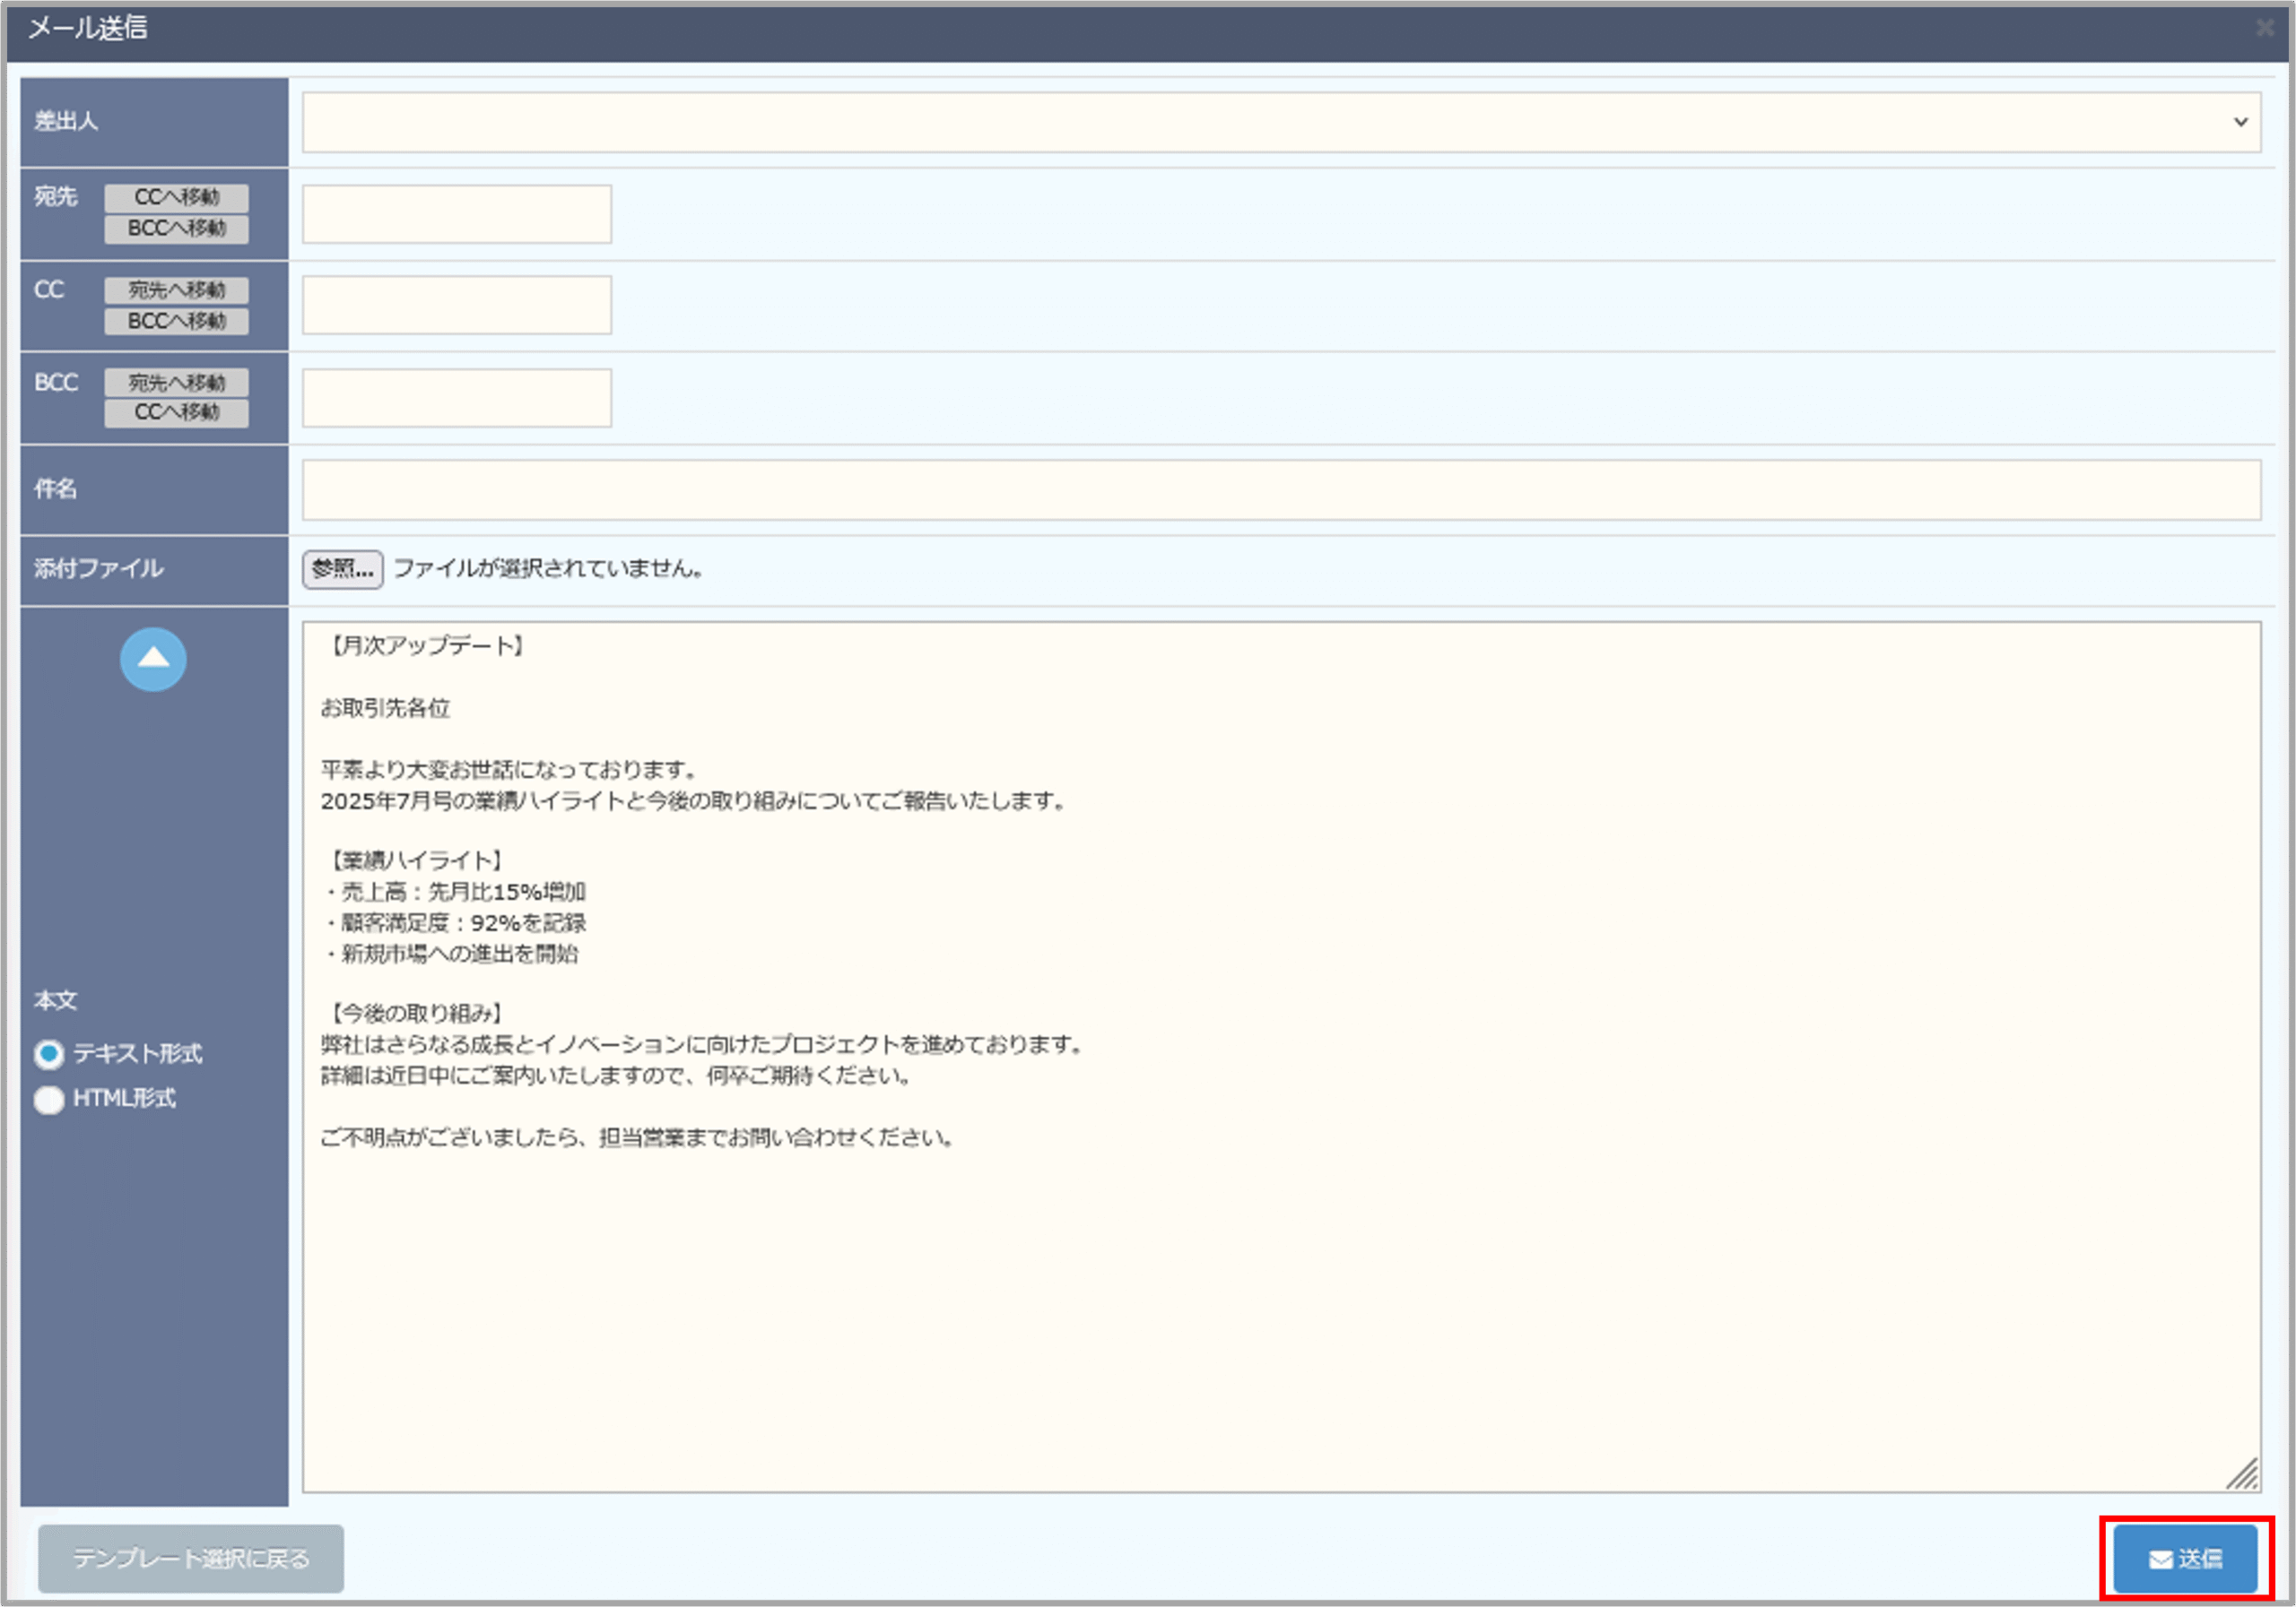The height and width of the screenshot is (1607, 2296).
Task: Click the 参照... file browse button
Action: (x=342, y=568)
